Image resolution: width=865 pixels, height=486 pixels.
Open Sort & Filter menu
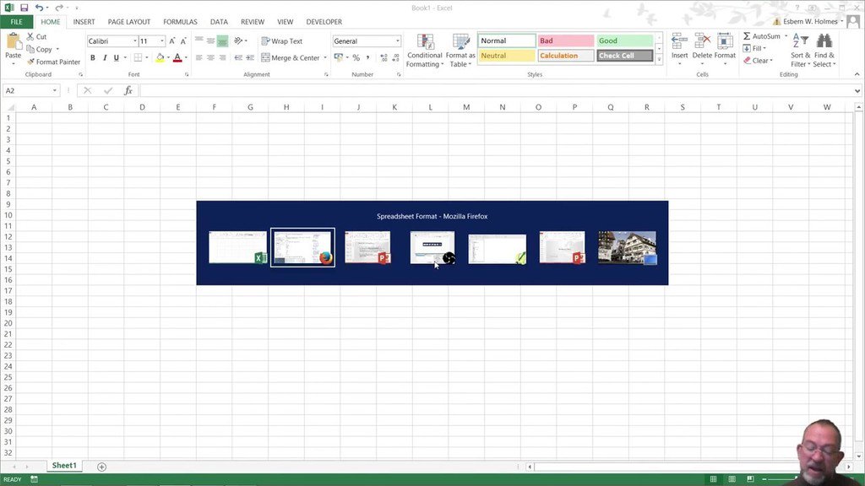(801, 51)
